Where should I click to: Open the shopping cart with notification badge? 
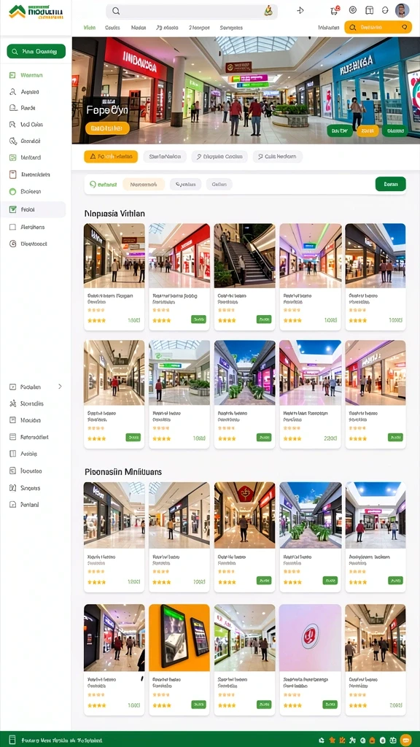pos(334,10)
